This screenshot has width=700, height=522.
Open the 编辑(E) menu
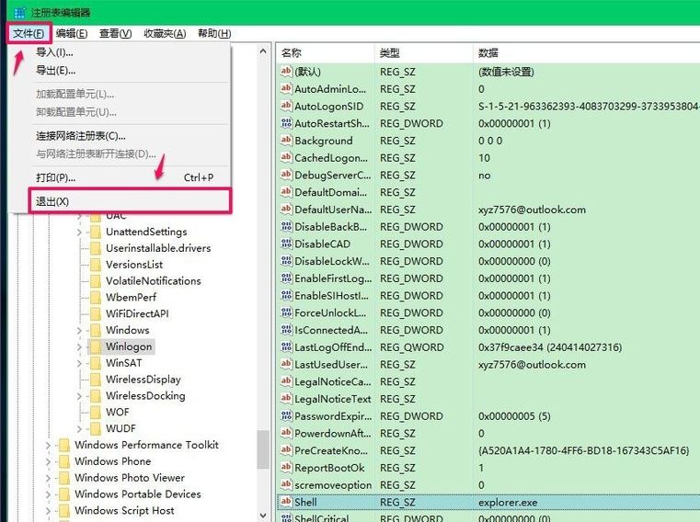point(72,33)
